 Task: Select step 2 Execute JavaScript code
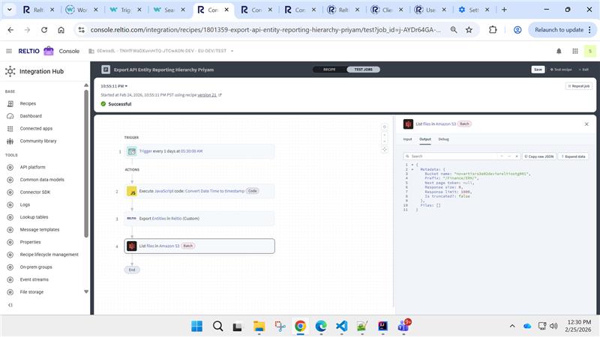tap(199, 191)
